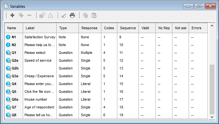Select the variable name N2
Screen dimensions: 219x124
pyautogui.click(x=14, y=45)
